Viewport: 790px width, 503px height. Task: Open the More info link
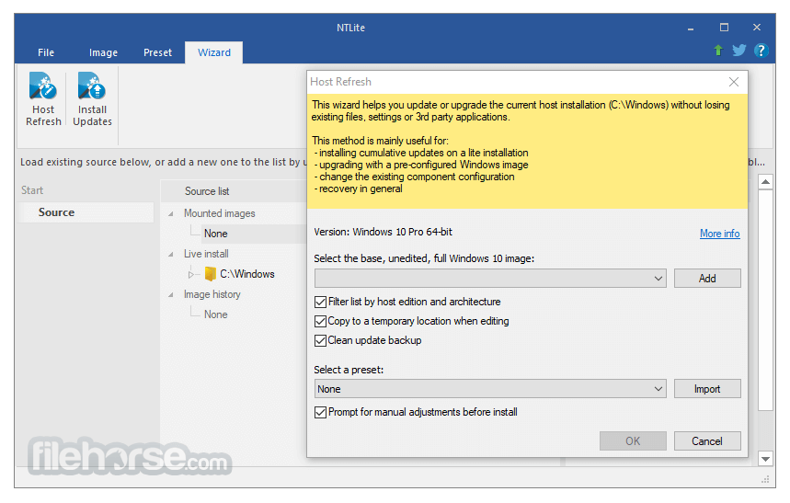[719, 234]
